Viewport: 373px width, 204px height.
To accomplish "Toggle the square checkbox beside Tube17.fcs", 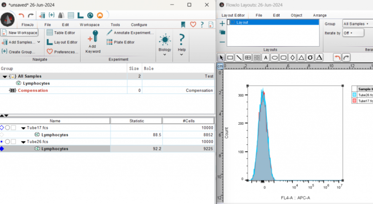I will (x=13, y=128).
